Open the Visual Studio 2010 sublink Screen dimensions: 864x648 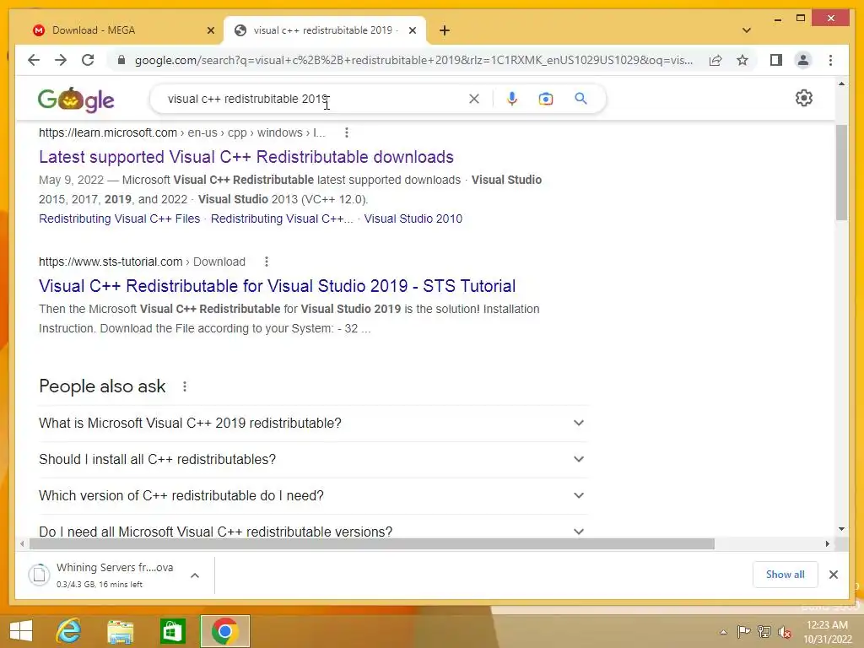click(413, 219)
